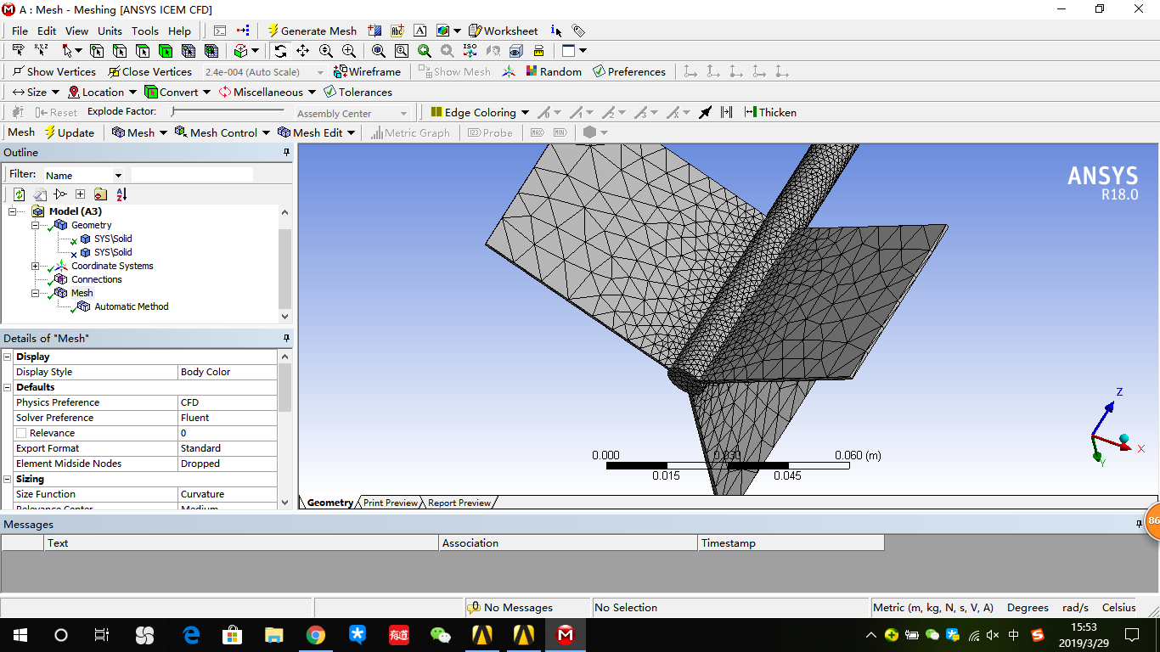Viewport: 1160px width, 652px height.
Task: Click the Tags icon in top toolbar
Action: (578, 31)
